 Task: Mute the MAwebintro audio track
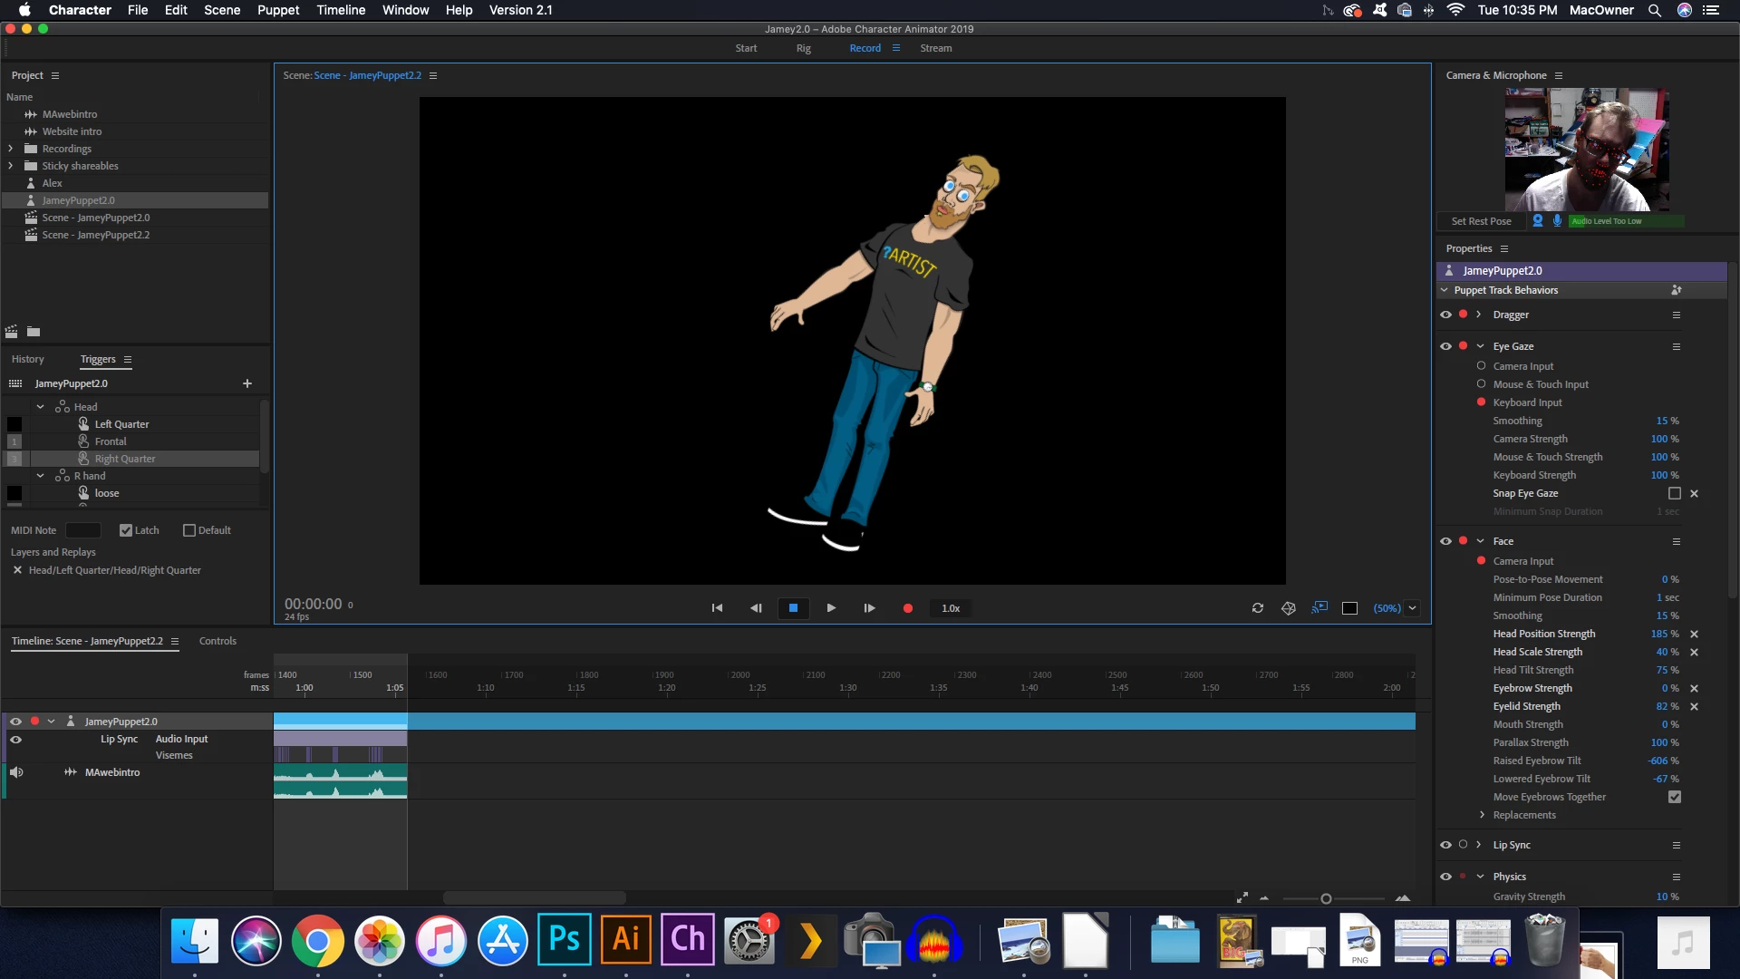tap(16, 772)
